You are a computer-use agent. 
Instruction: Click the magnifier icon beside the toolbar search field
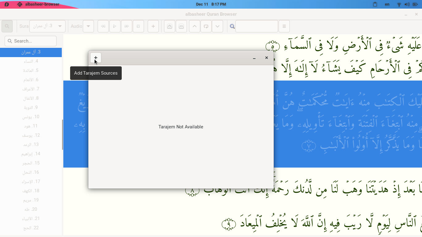(232, 26)
